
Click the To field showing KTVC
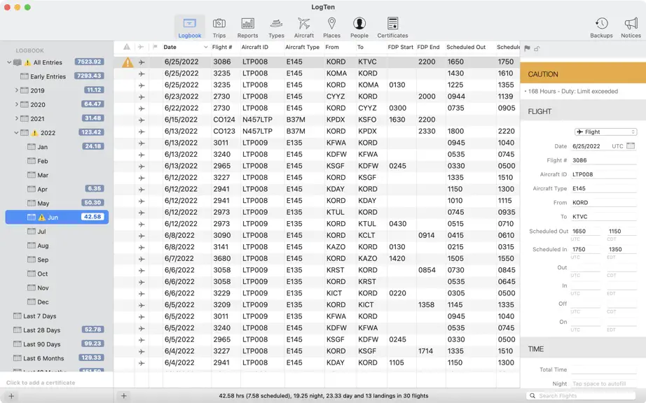[603, 217]
